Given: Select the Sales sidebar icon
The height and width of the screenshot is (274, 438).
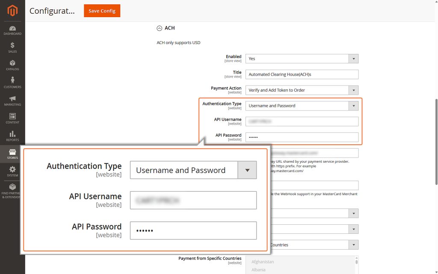Looking at the screenshot, I should pyautogui.click(x=12, y=47).
